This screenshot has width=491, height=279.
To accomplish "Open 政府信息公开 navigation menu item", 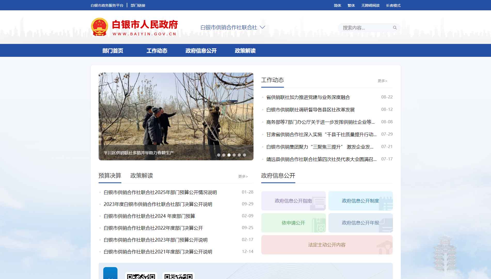I will [x=201, y=51].
